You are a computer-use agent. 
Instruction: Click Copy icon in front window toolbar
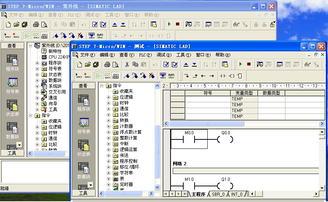pos(135,64)
